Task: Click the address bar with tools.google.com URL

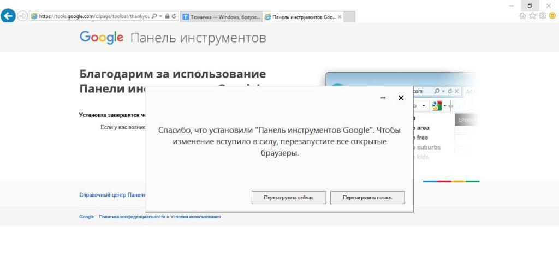Action: [x=104, y=16]
